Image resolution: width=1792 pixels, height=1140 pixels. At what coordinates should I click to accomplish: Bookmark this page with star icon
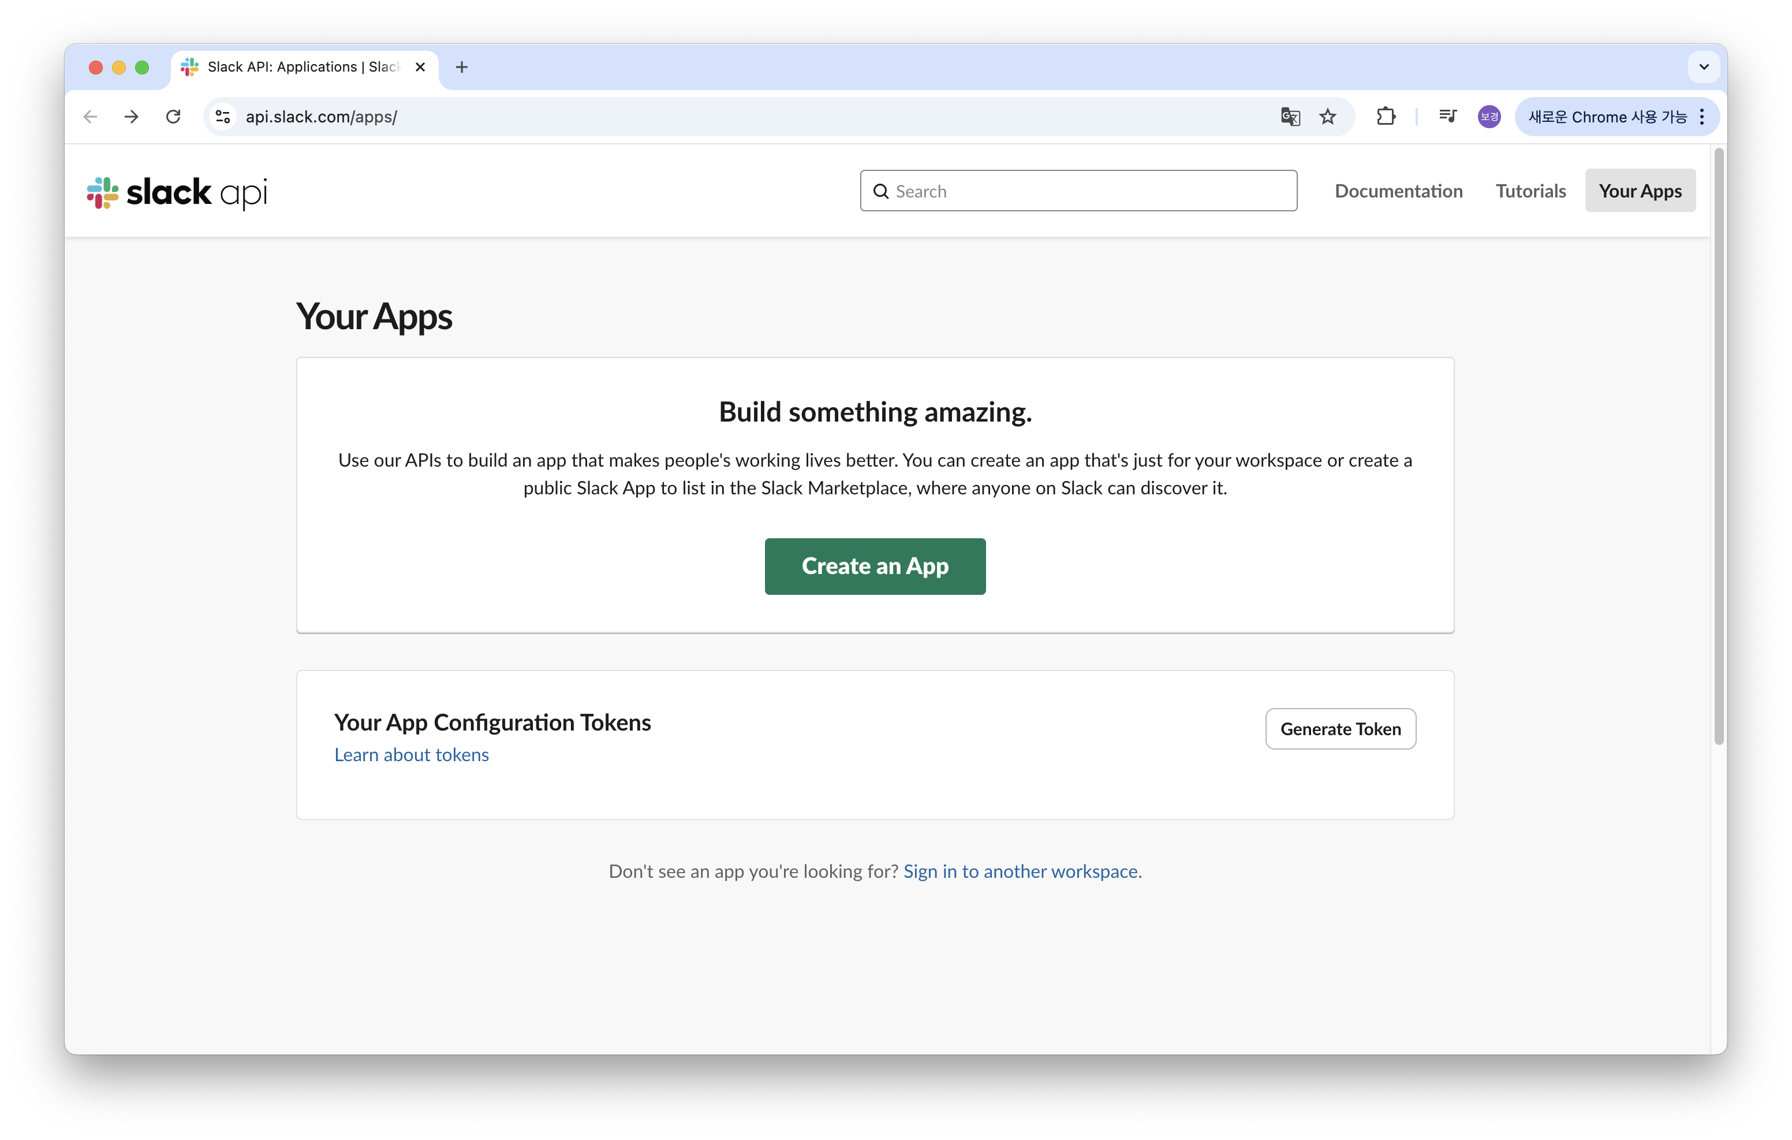tap(1328, 117)
